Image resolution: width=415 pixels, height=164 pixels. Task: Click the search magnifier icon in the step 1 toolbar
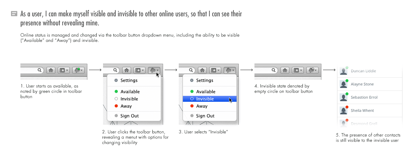pos(40,70)
